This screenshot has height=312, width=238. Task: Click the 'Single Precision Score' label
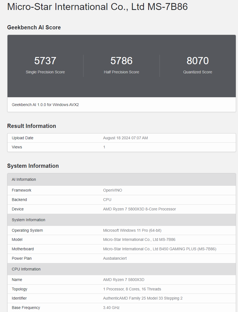pyautogui.click(x=45, y=72)
